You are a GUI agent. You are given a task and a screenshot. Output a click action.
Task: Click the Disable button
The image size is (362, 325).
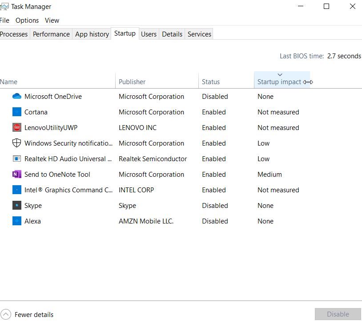coord(338,314)
